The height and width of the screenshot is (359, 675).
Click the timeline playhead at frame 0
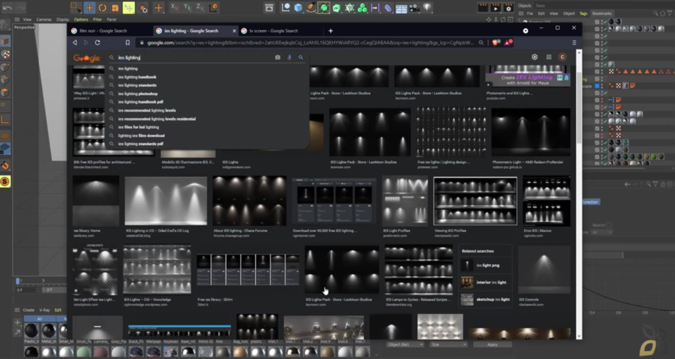pyautogui.click(x=18, y=281)
